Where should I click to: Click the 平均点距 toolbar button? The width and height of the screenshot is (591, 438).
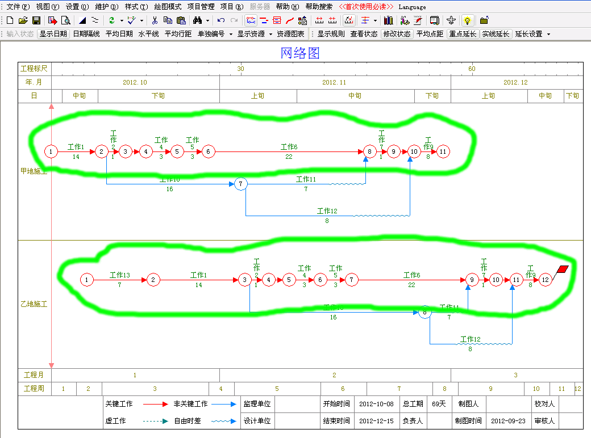[430, 34]
